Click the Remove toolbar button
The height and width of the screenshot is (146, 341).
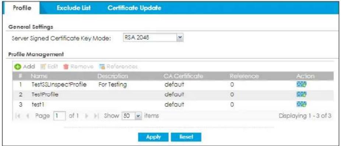[x=78, y=66]
